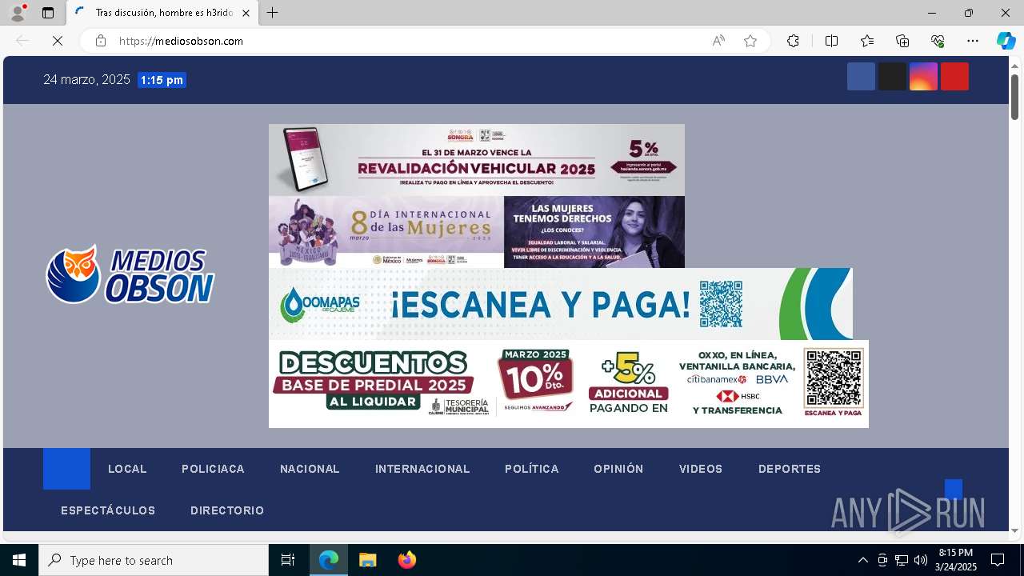The height and width of the screenshot is (576, 1024).
Task: Open the site's Instagram social button
Action: click(923, 76)
